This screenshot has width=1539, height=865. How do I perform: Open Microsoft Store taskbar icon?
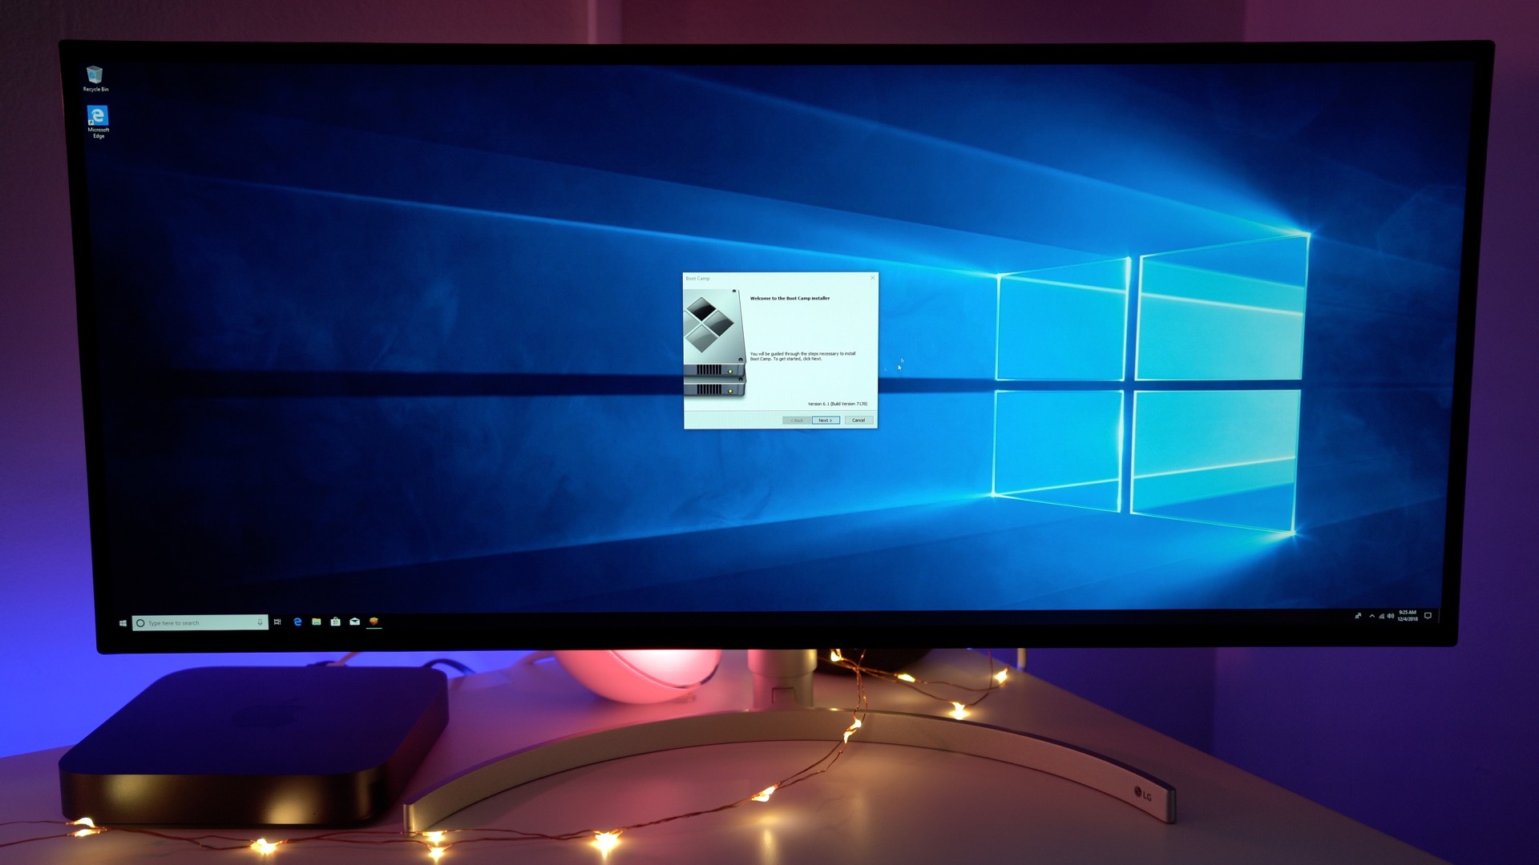335,622
